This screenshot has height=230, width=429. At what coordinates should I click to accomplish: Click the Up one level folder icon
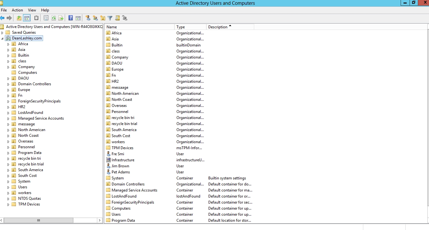pos(19,18)
